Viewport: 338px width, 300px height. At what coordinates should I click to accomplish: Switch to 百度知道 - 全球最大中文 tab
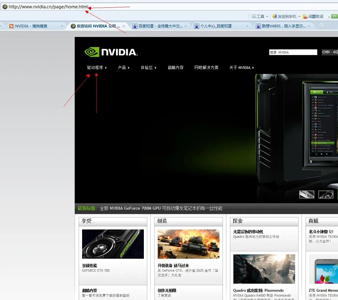(x=159, y=26)
